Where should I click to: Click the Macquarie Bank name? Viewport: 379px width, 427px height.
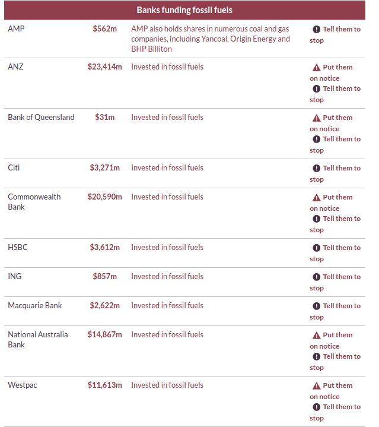point(35,306)
